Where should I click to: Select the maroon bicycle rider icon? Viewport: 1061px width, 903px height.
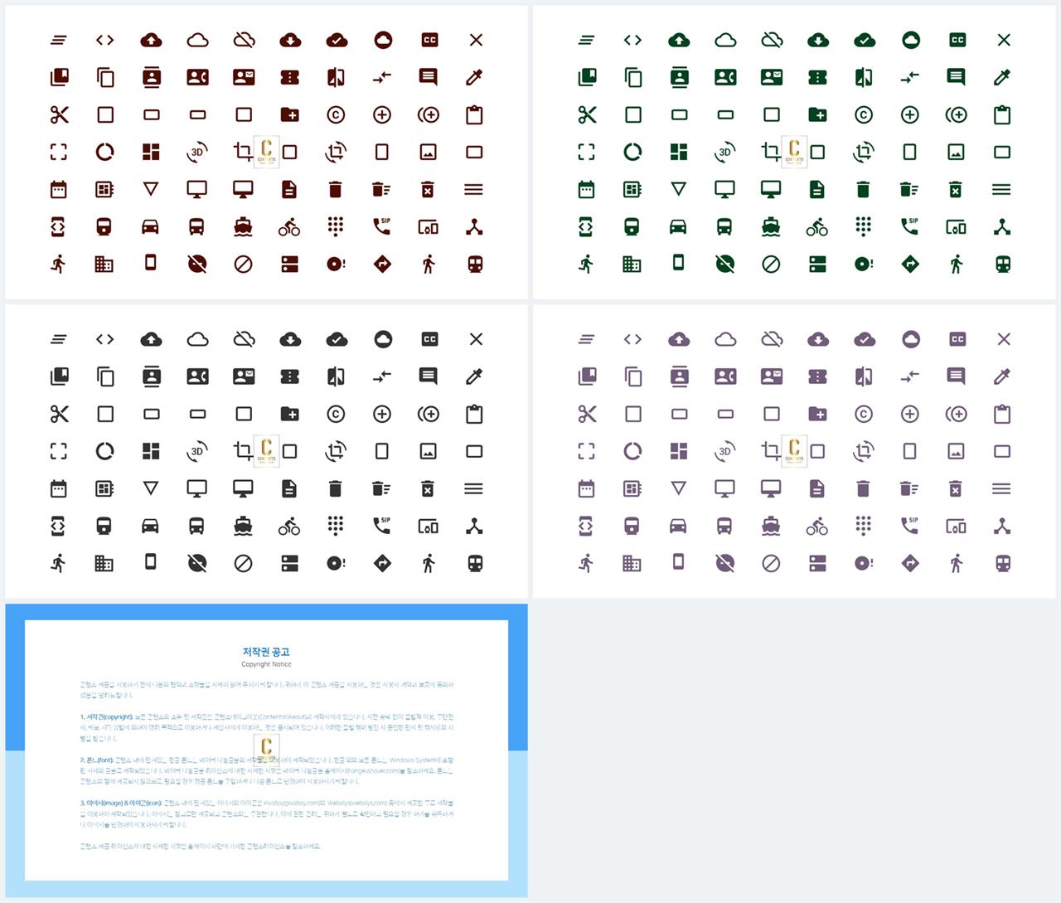[289, 226]
